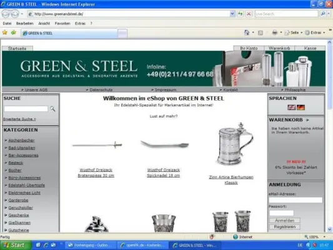This screenshot has height=250, width=333.
Task: Click the Outlook quick launch icon
Action: pos(53,245)
